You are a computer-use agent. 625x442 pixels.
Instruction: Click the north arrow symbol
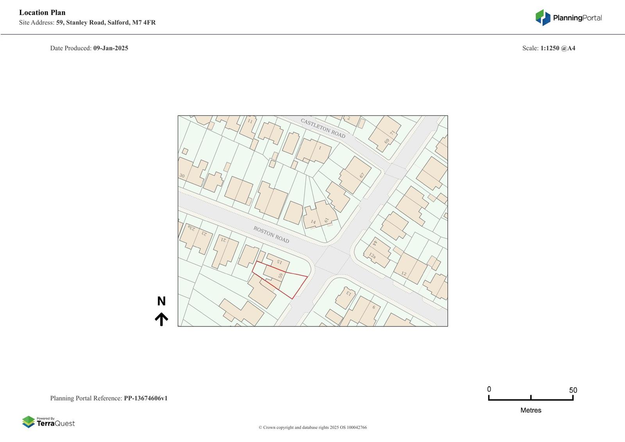[161, 319]
